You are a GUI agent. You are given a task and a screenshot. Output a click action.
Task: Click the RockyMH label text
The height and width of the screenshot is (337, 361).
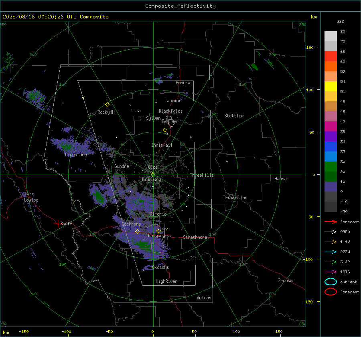pyautogui.click(x=106, y=112)
